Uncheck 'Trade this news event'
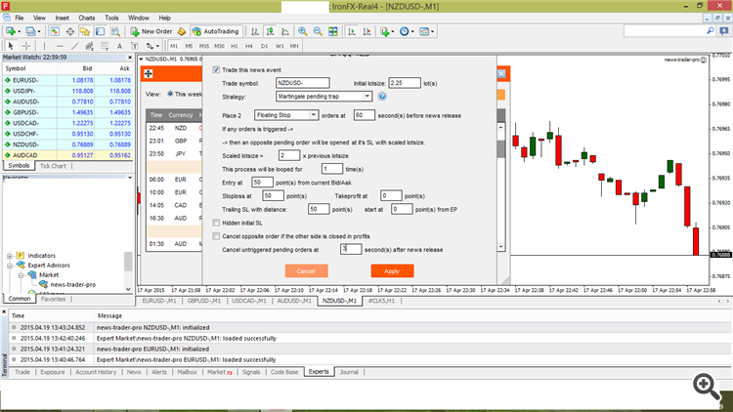 pyautogui.click(x=216, y=69)
